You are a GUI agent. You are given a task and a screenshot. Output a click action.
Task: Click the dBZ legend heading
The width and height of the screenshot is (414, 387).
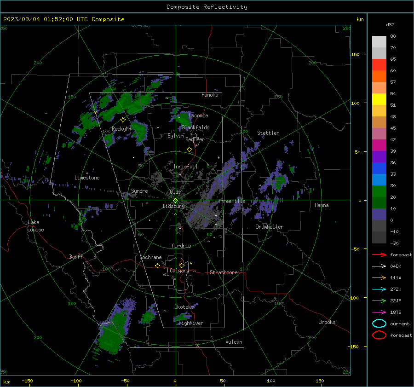(x=390, y=24)
